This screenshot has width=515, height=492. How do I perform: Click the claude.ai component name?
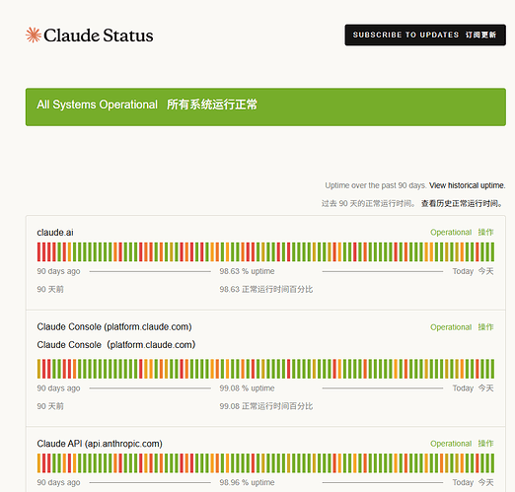click(55, 233)
